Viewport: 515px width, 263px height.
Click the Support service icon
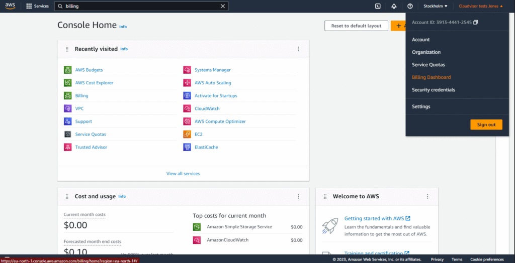(x=68, y=121)
